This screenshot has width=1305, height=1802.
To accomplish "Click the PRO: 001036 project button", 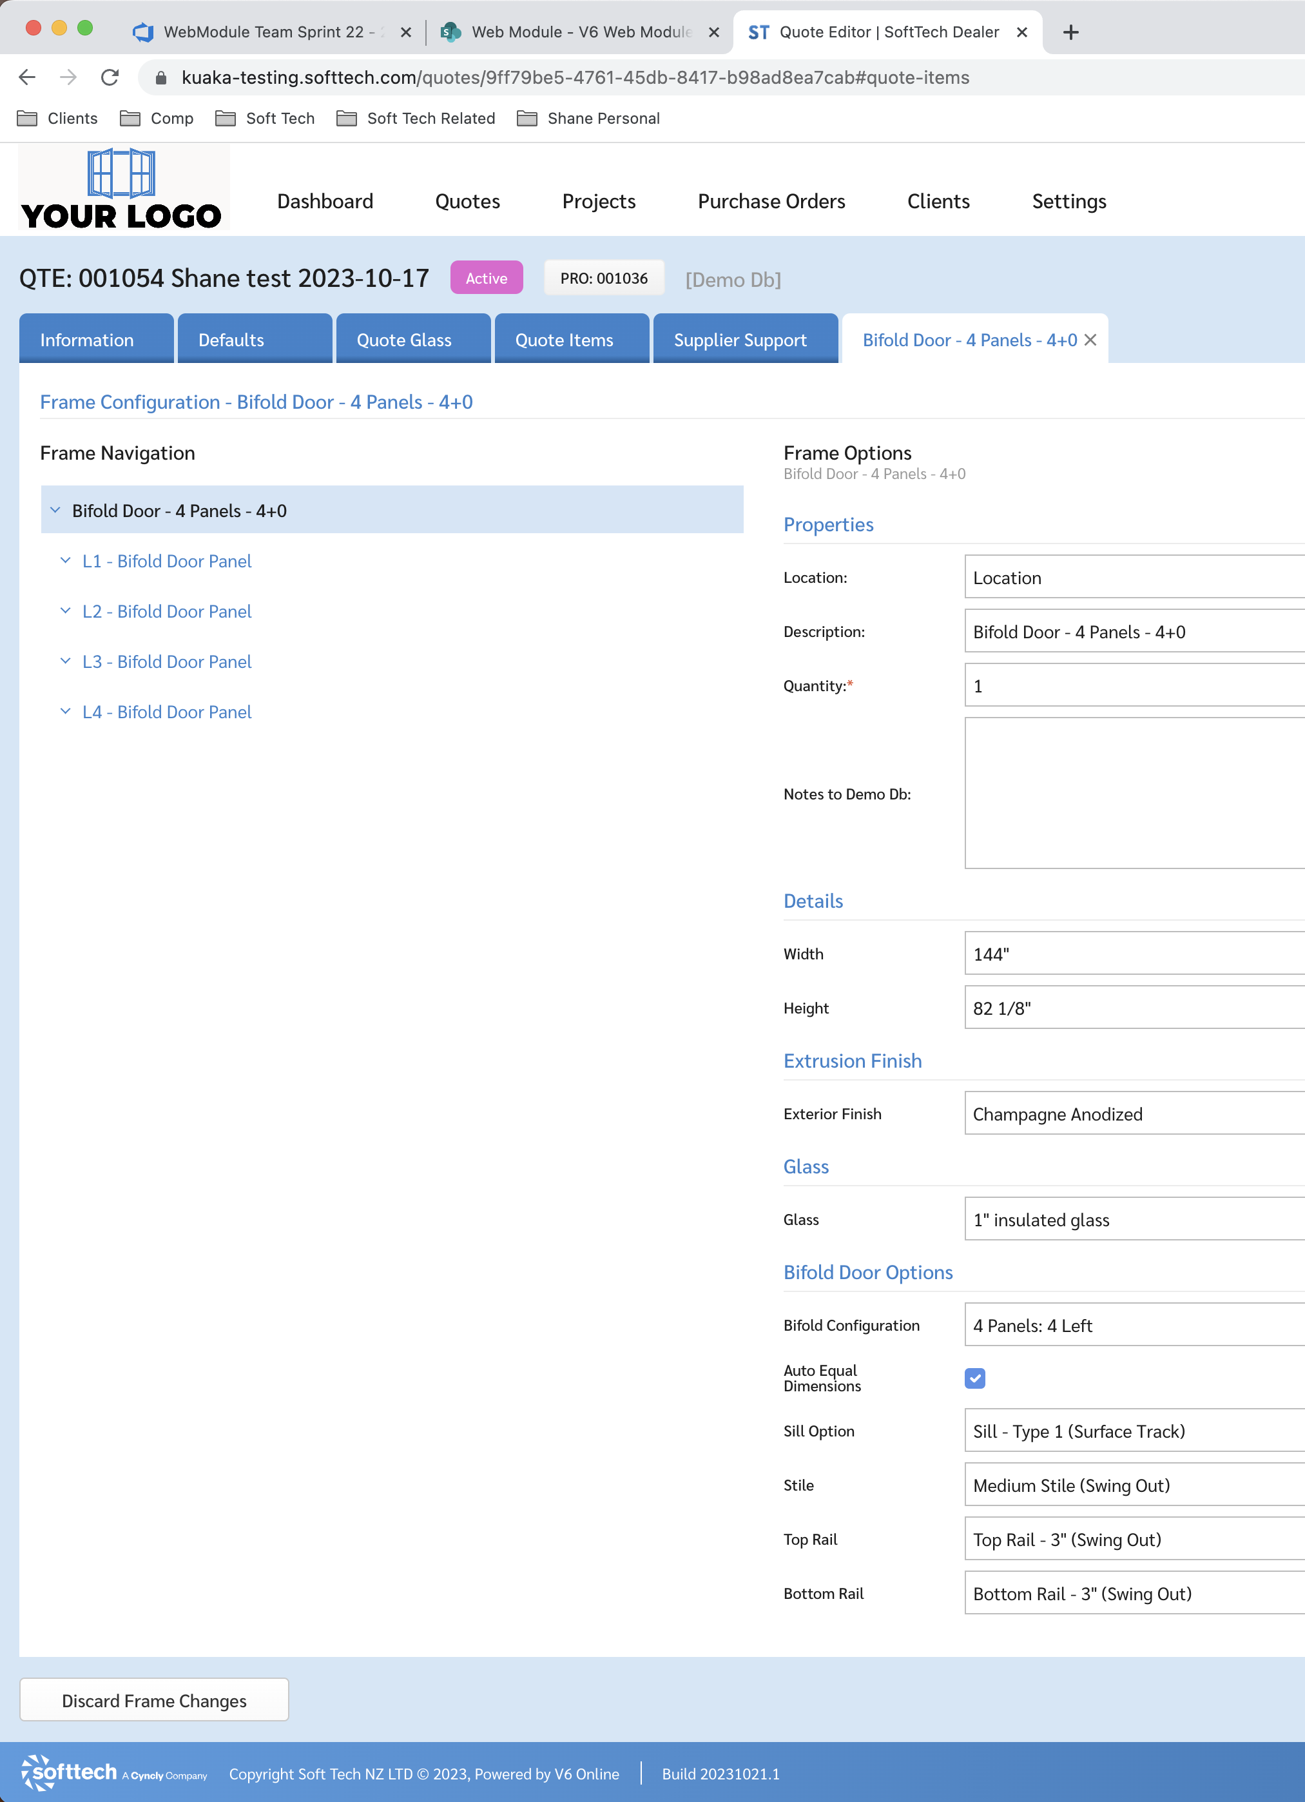I will click(x=604, y=278).
